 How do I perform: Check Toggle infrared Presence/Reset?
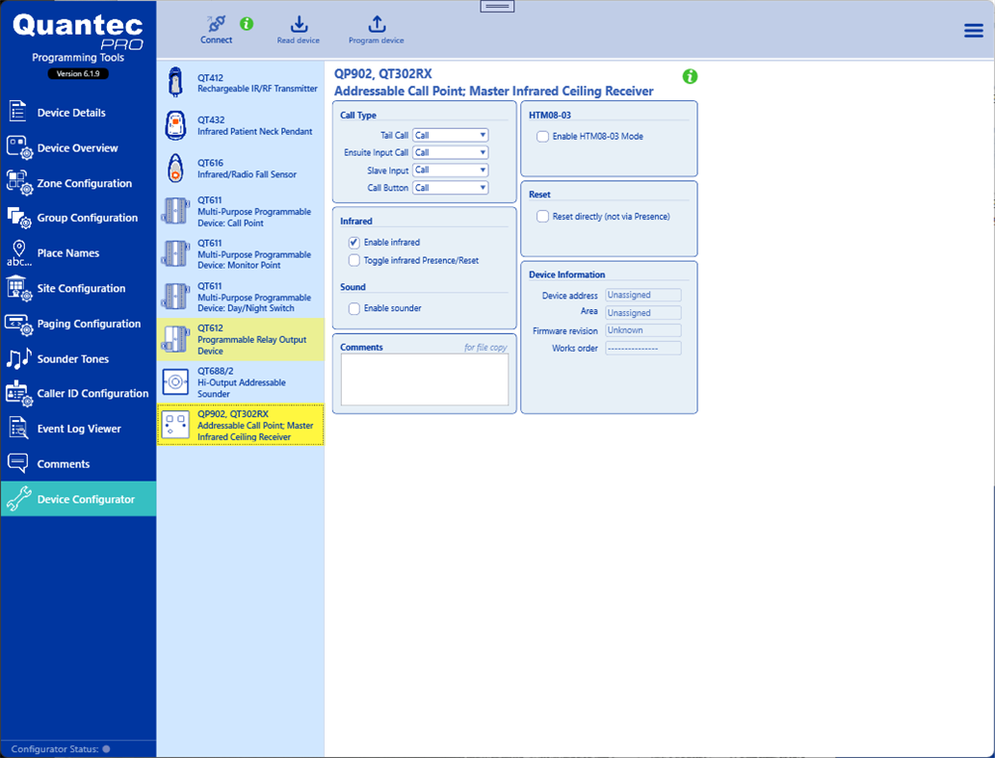point(354,260)
